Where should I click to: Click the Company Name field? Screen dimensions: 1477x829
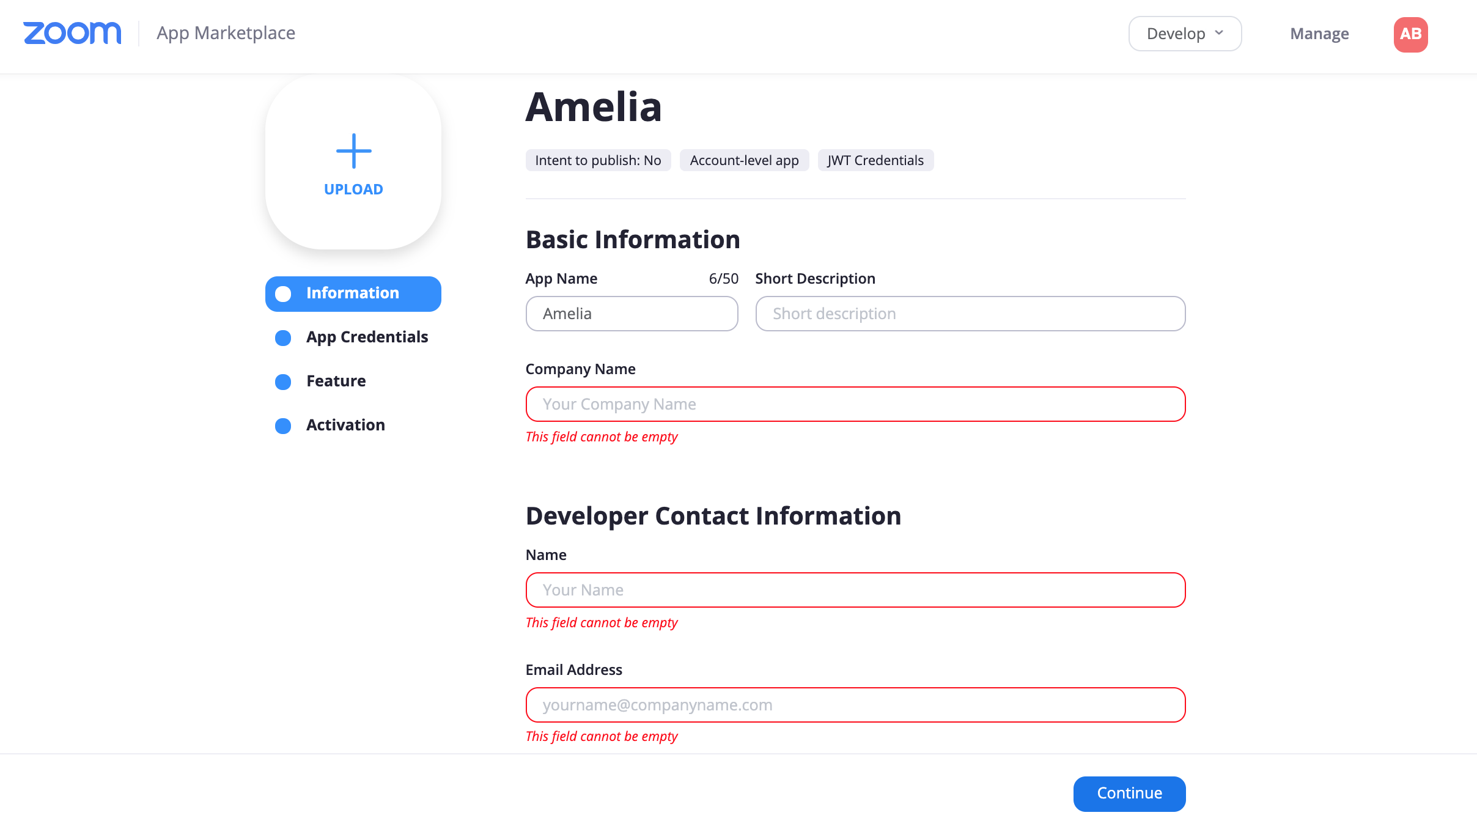point(855,404)
